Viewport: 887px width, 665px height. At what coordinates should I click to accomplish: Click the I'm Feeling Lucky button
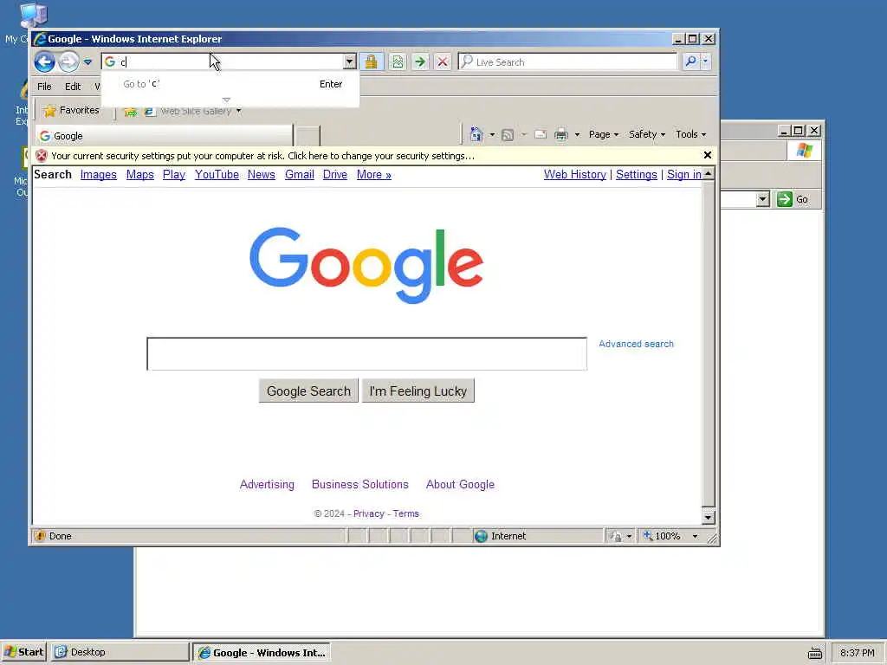(x=418, y=391)
